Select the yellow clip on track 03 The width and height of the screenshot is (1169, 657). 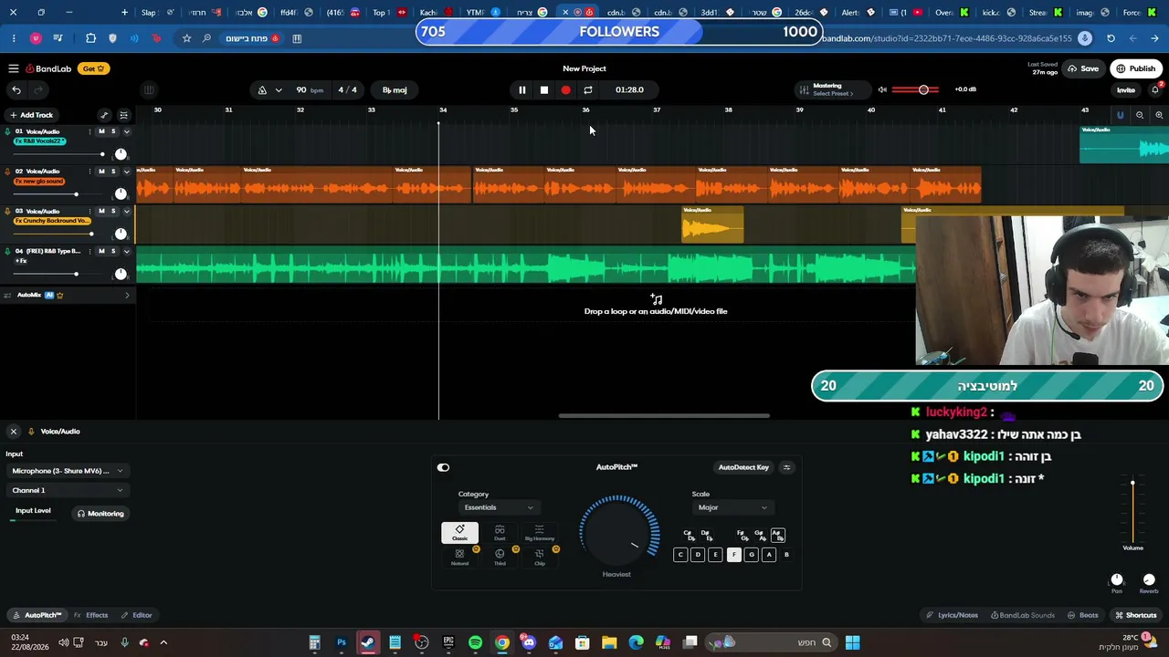(x=712, y=225)
